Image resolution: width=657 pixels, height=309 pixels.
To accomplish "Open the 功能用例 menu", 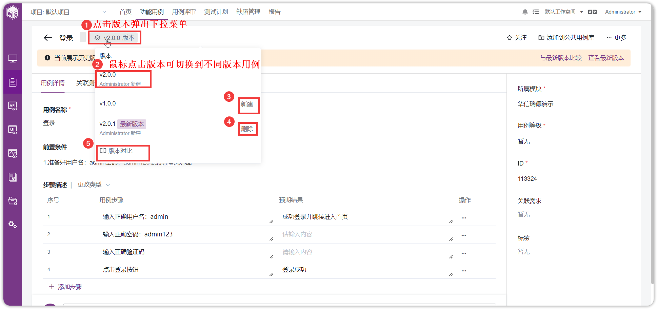I will pyautogui.click(x=152, y=12).
